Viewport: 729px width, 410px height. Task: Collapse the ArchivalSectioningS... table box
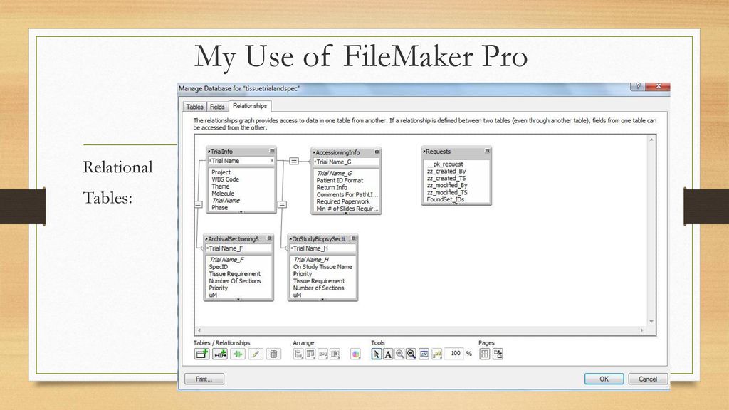point(269,238)
